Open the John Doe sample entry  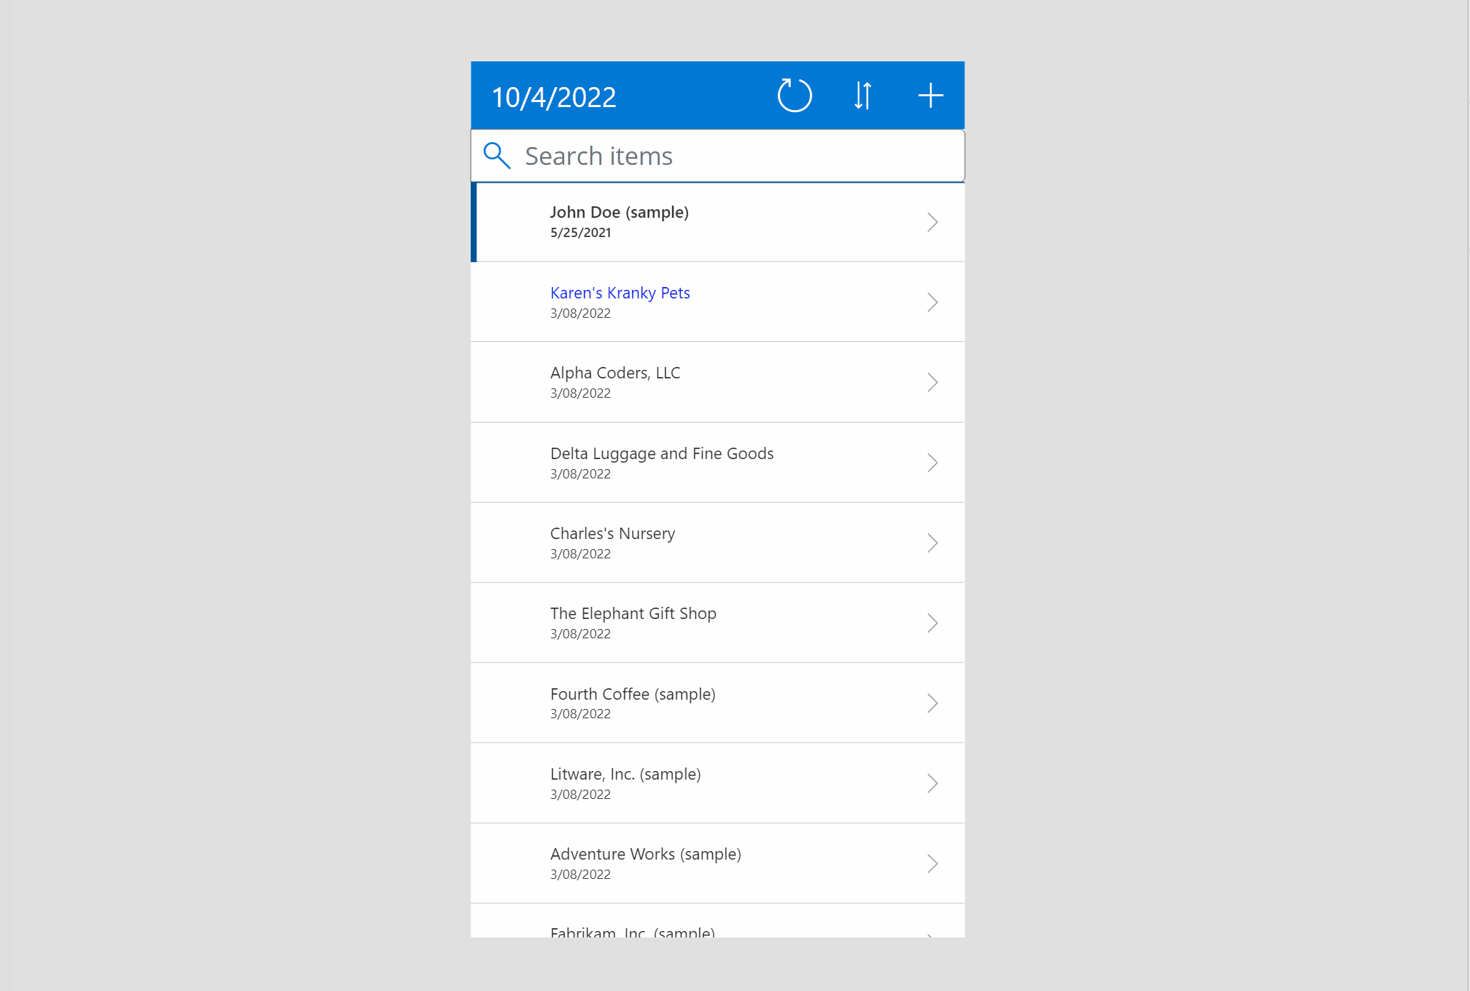pyautogui.click(x=718, y=221)
